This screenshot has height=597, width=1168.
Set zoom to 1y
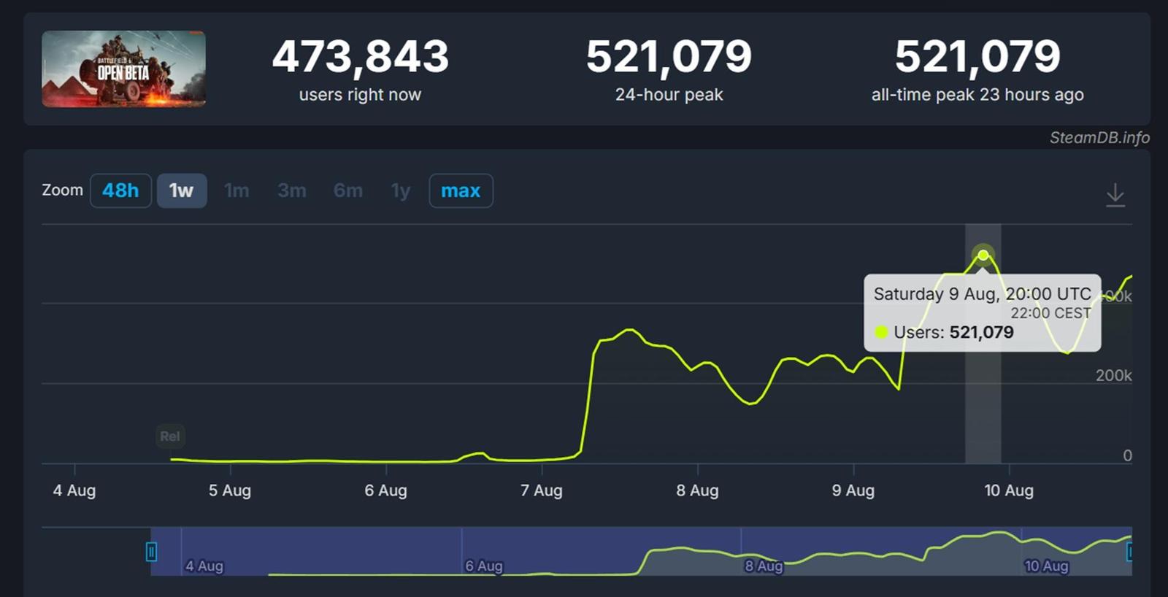tap(401, 190)
